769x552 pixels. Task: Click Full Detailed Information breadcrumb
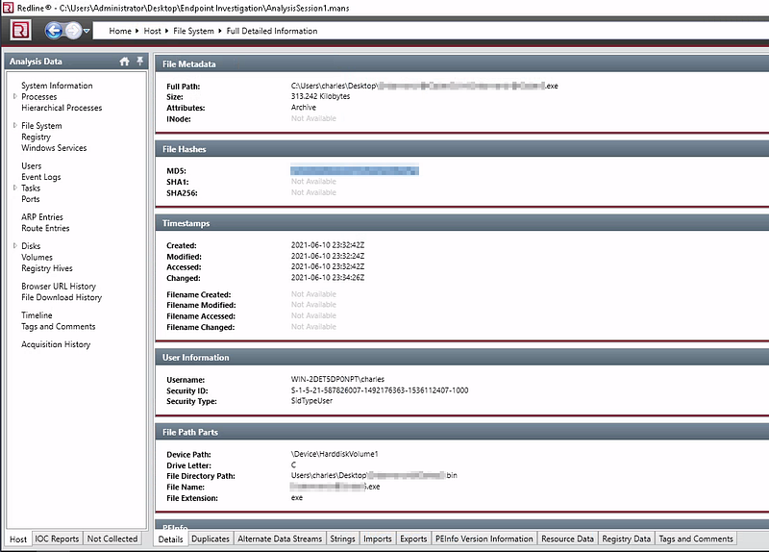click(272, 31)
